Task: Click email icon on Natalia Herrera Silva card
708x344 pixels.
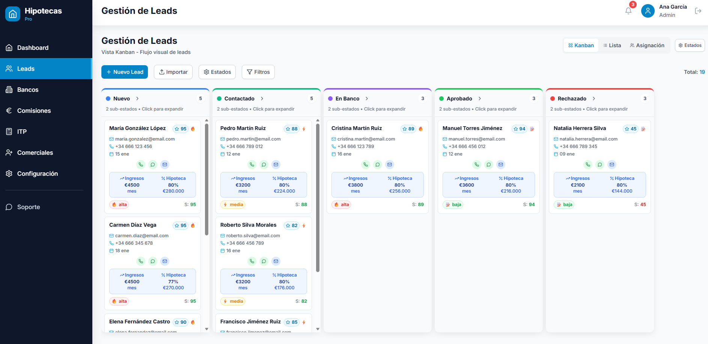Action: point(612,165)
